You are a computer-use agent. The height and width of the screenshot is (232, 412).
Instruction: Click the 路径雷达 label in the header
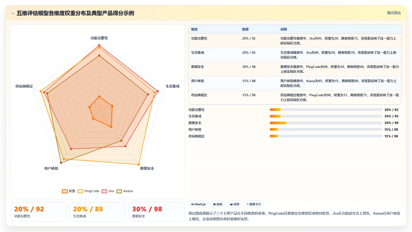pos(394,13)
